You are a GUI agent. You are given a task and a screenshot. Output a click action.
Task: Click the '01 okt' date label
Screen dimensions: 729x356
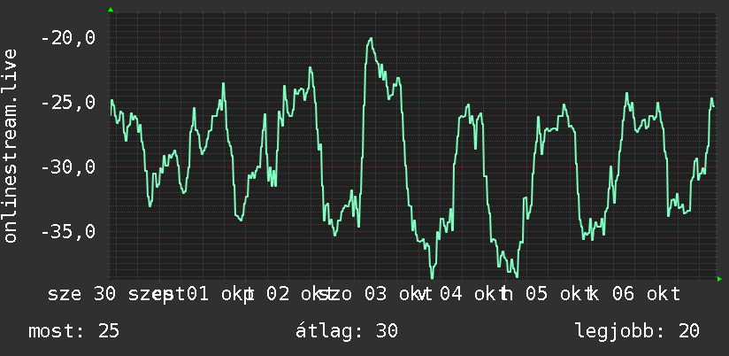click(x=220, y=295)
